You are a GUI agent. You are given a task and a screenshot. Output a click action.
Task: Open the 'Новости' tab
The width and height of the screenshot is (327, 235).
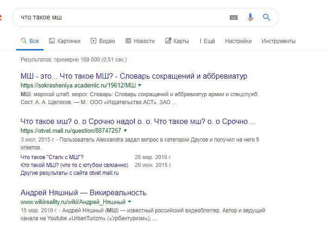click(140, 41)
